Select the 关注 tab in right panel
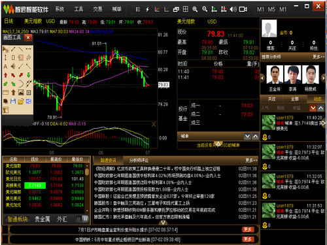327x245 pixels. [x=271, y=99]
